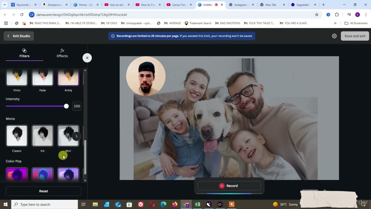Open Firefox from taskbar

(x=175, y=204)
